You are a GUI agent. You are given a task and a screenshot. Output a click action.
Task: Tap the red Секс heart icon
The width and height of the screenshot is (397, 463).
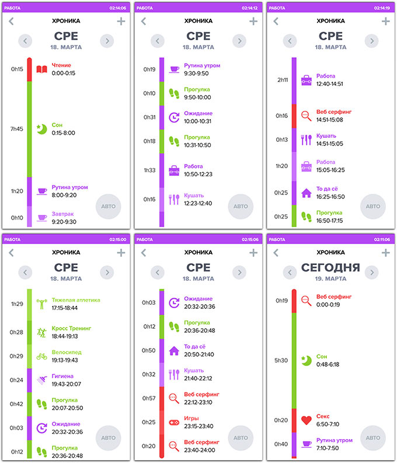coord(305,420)
